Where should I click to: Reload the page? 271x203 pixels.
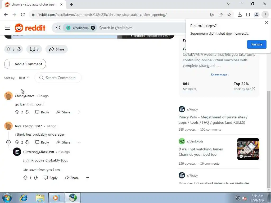pyautogui.click(x=23, y=15)
